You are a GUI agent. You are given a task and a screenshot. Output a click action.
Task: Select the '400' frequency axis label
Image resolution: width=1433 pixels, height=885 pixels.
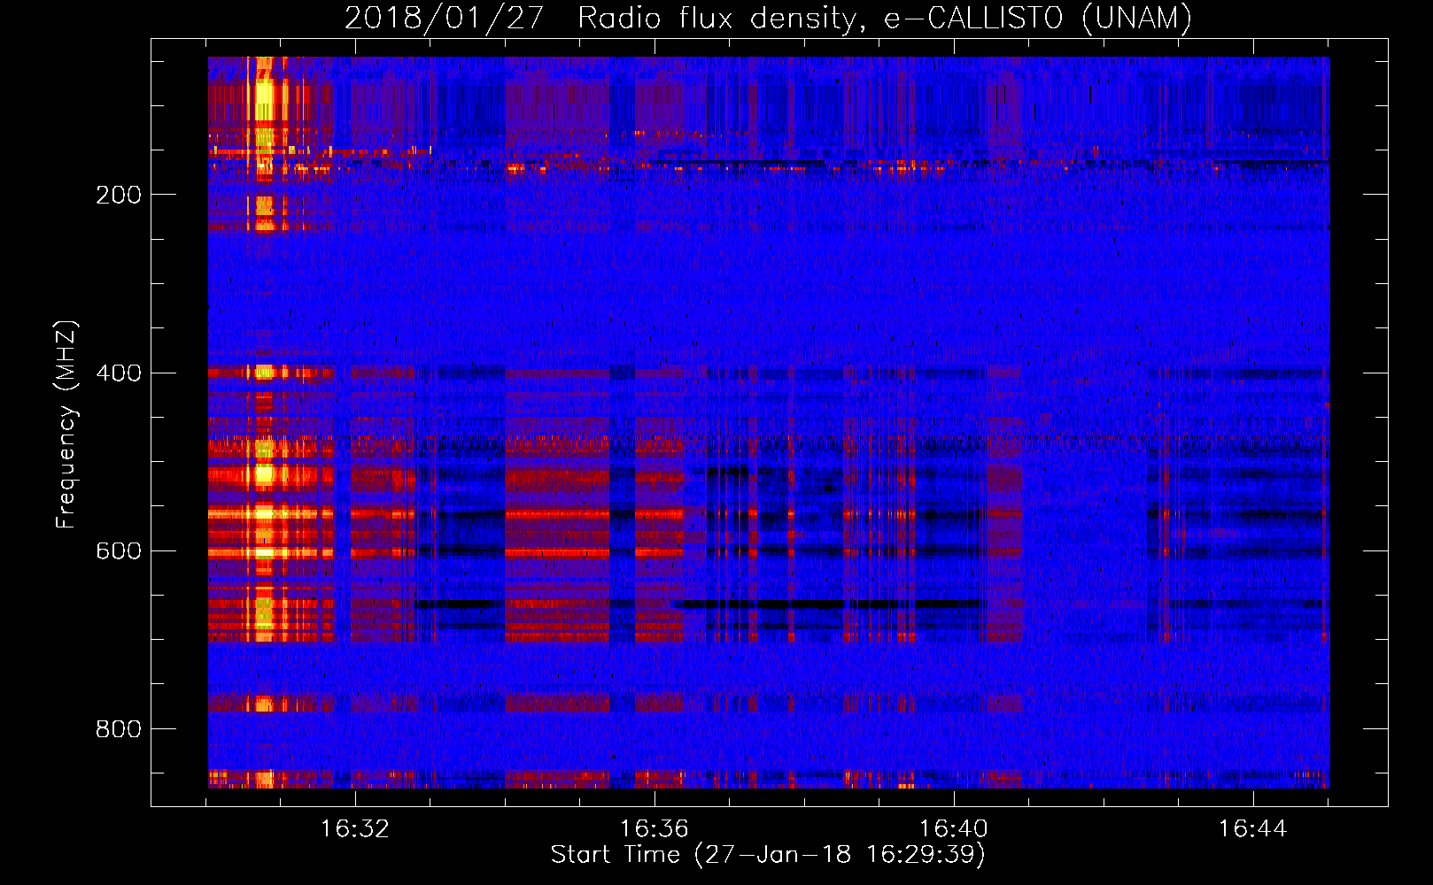pos(119,373)
